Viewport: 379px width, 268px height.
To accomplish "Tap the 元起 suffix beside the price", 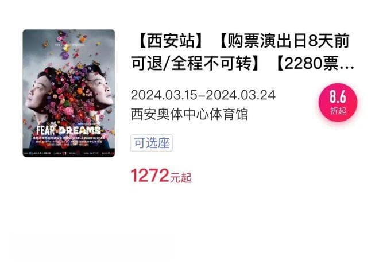I will (181, 178).
